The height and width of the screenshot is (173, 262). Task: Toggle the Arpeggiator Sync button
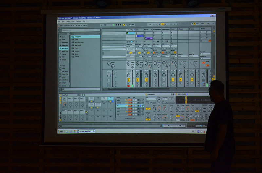point(148,108)
